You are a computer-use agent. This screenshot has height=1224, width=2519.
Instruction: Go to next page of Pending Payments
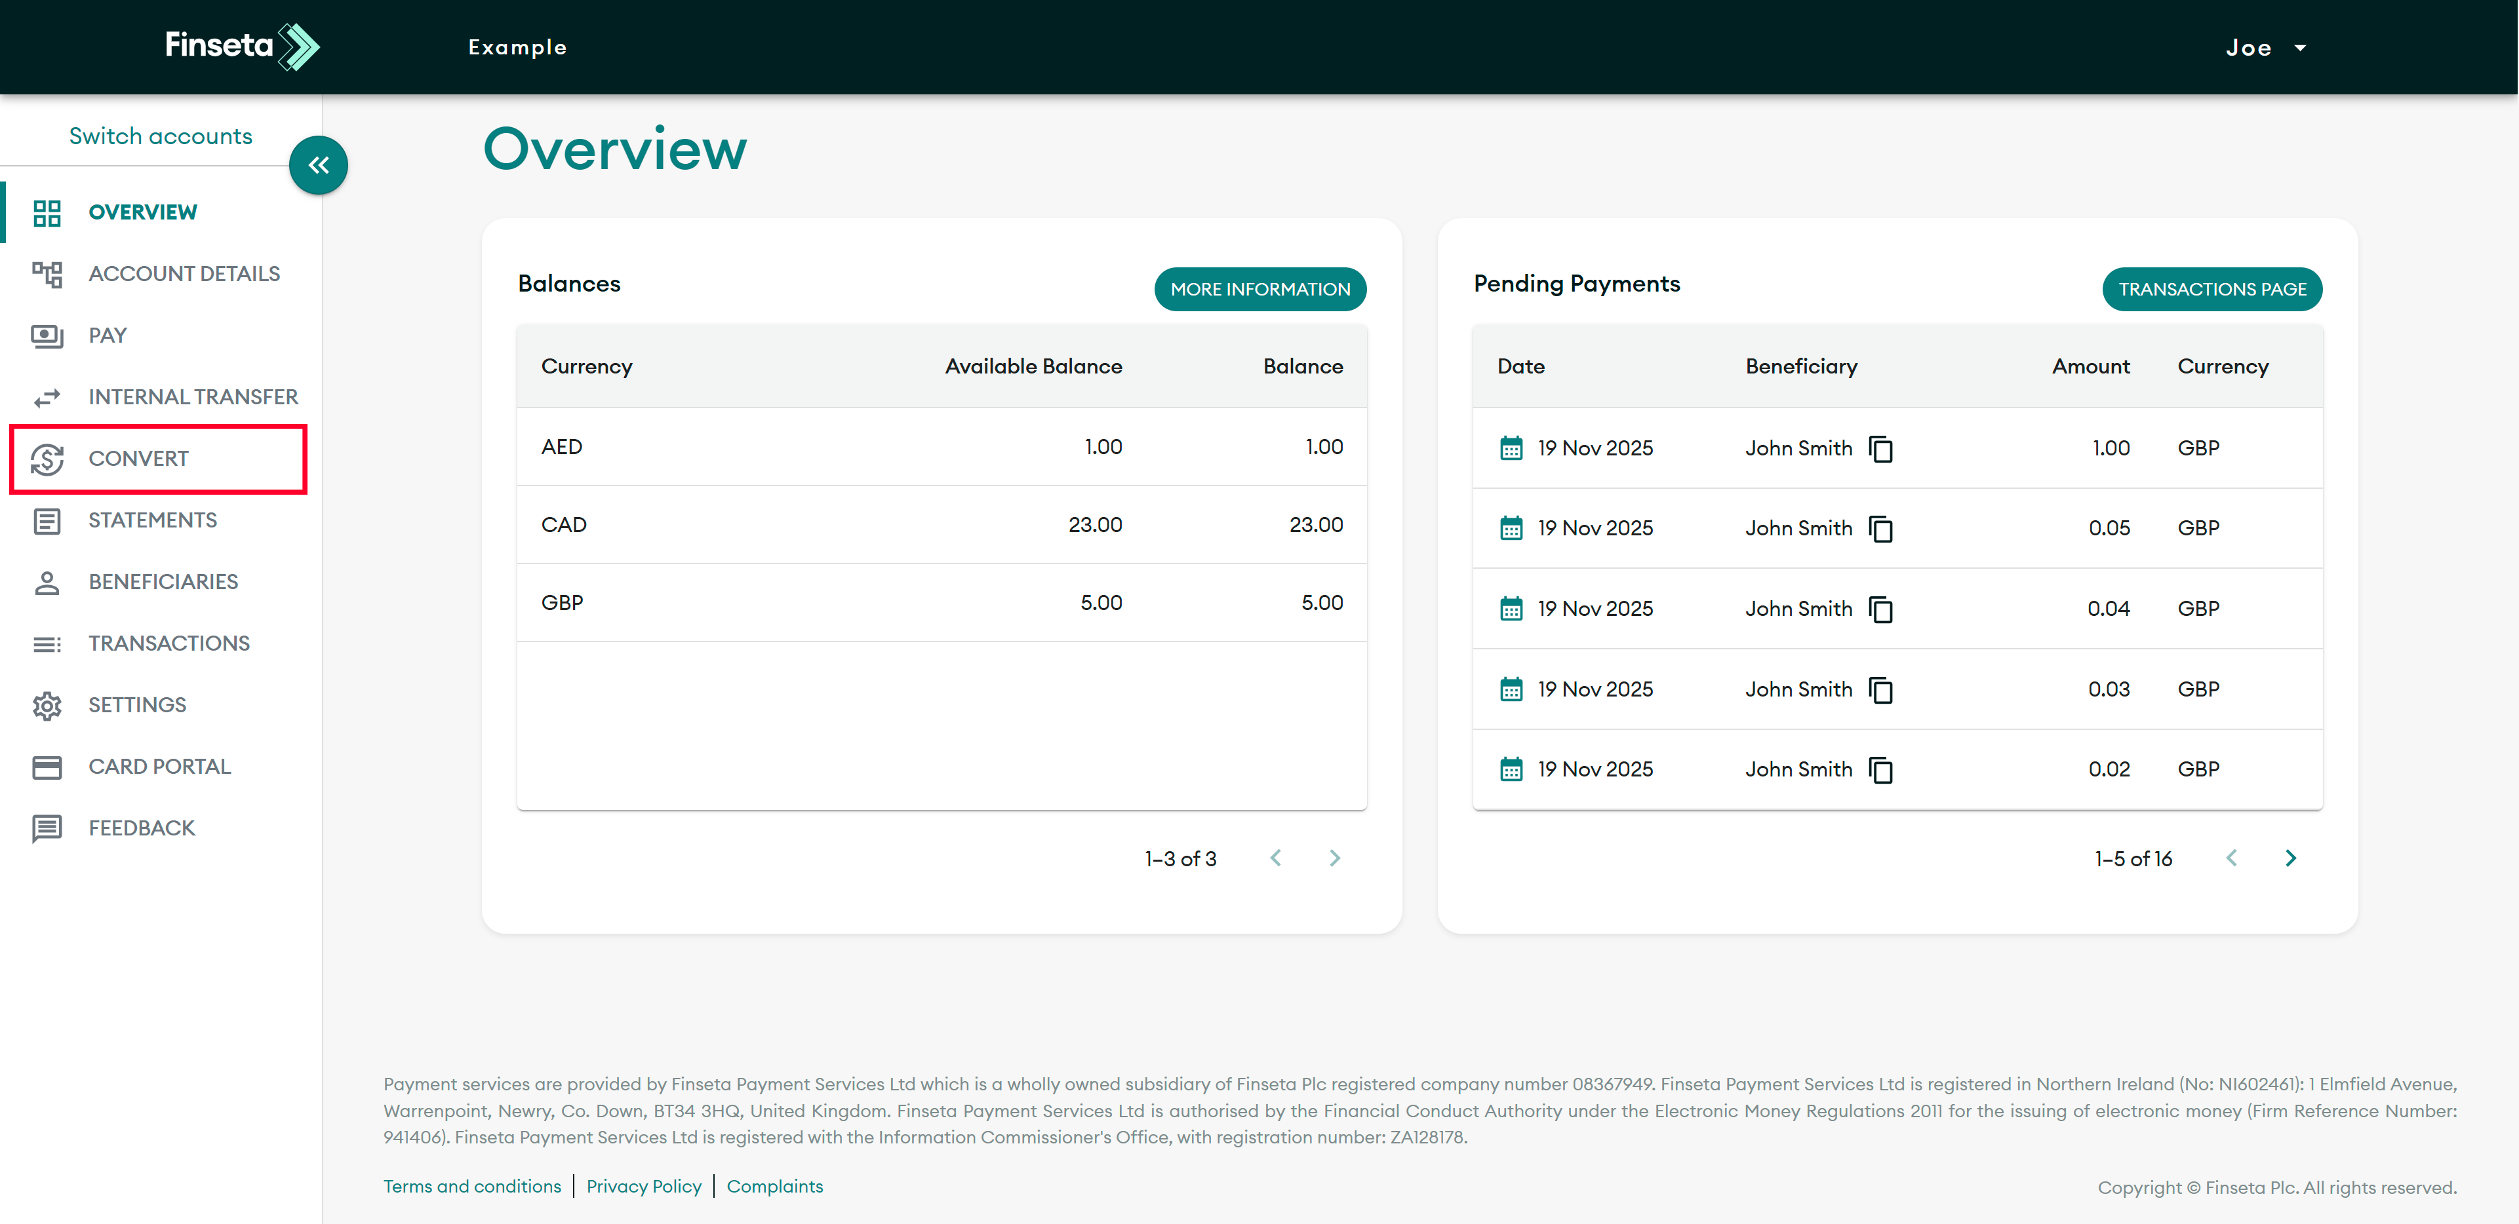2290,858
